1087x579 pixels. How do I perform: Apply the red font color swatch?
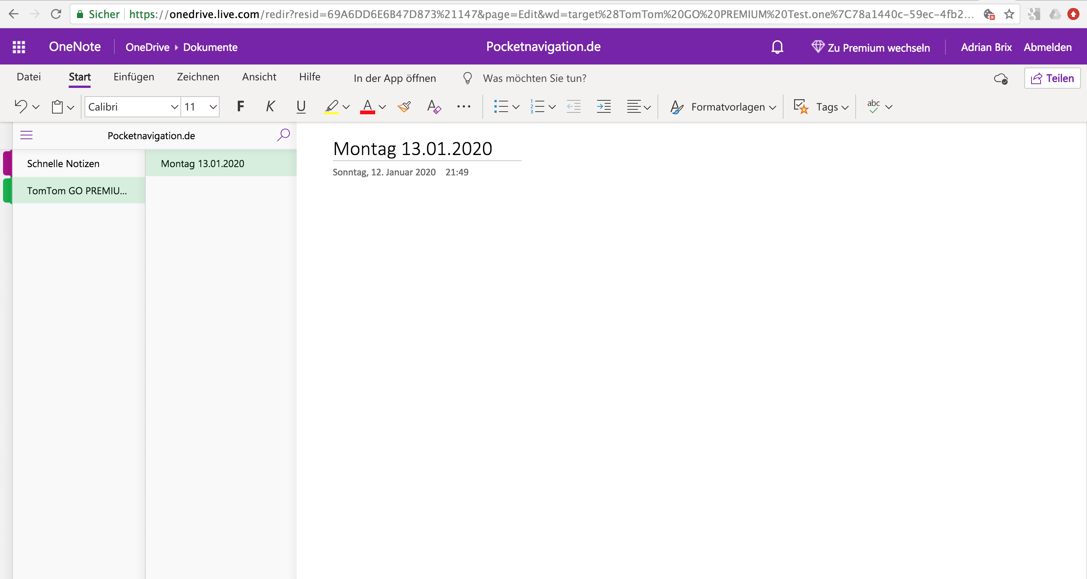pos(368,107)
